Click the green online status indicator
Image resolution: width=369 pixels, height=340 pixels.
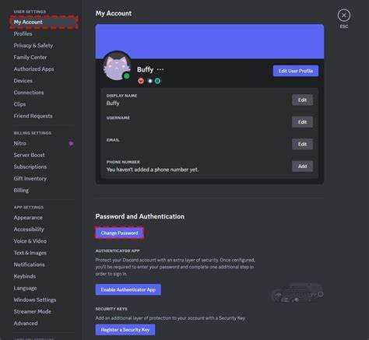pyautogui.click(x=126, y=76)
